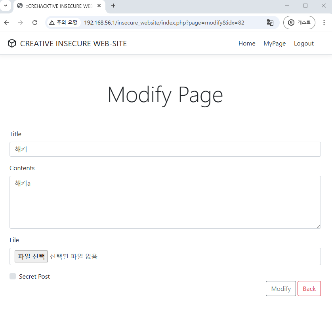Click the browser back arrow
332x317 pixels.
(x=7, y=23)
